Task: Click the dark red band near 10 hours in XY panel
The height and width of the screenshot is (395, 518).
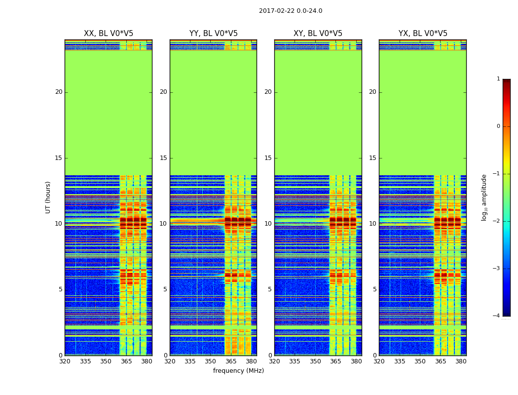Action: click(342, 222)
